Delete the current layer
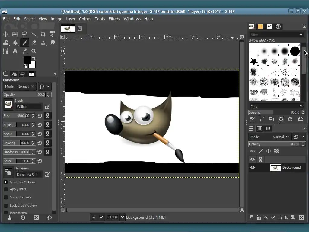This screenshot has width=309, height=232. click(x=301, y=217)
